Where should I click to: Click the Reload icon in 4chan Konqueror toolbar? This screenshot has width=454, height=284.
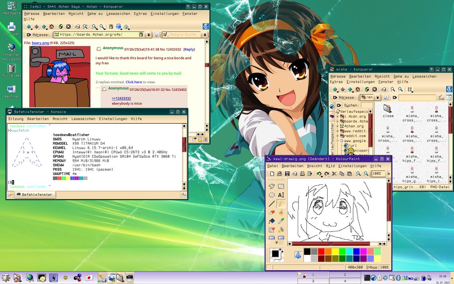pos(61,27)
